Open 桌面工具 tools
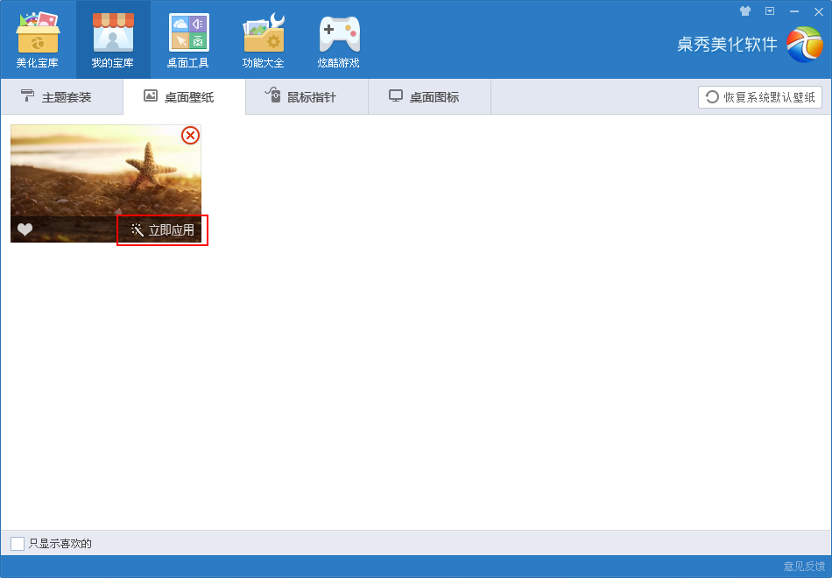 click(x=188, y=39)
